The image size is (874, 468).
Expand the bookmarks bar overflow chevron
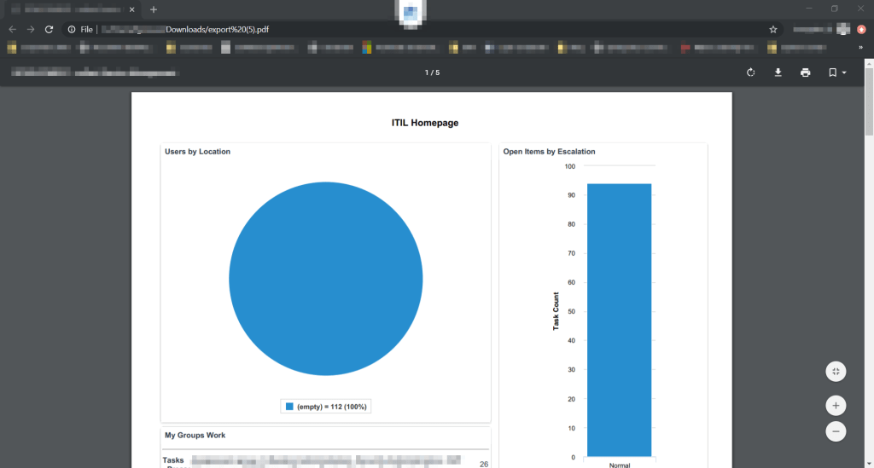click(860, 48)
